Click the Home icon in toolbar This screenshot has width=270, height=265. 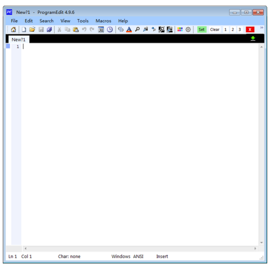pos(14,30)
